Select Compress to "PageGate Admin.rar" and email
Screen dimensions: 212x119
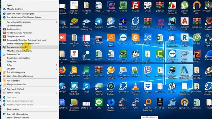[30, 40]
